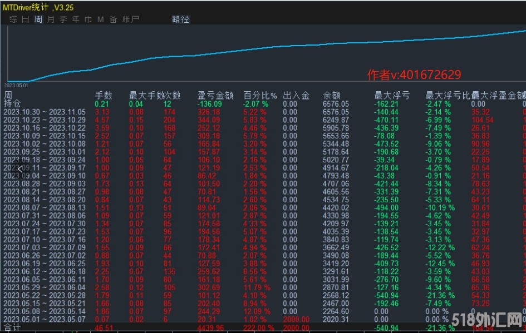Select row 2023.08.21 ~ 2023.08.27

(45, 192)
